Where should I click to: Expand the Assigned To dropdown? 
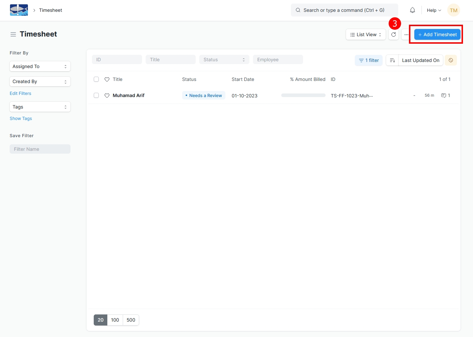click(40, 67)
